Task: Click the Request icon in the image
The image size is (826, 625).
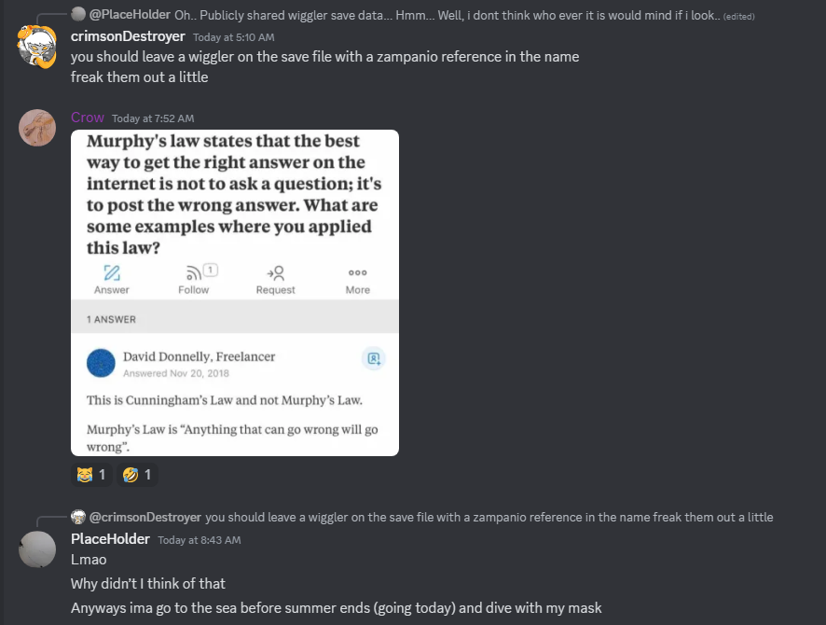Action: (275, 273)
